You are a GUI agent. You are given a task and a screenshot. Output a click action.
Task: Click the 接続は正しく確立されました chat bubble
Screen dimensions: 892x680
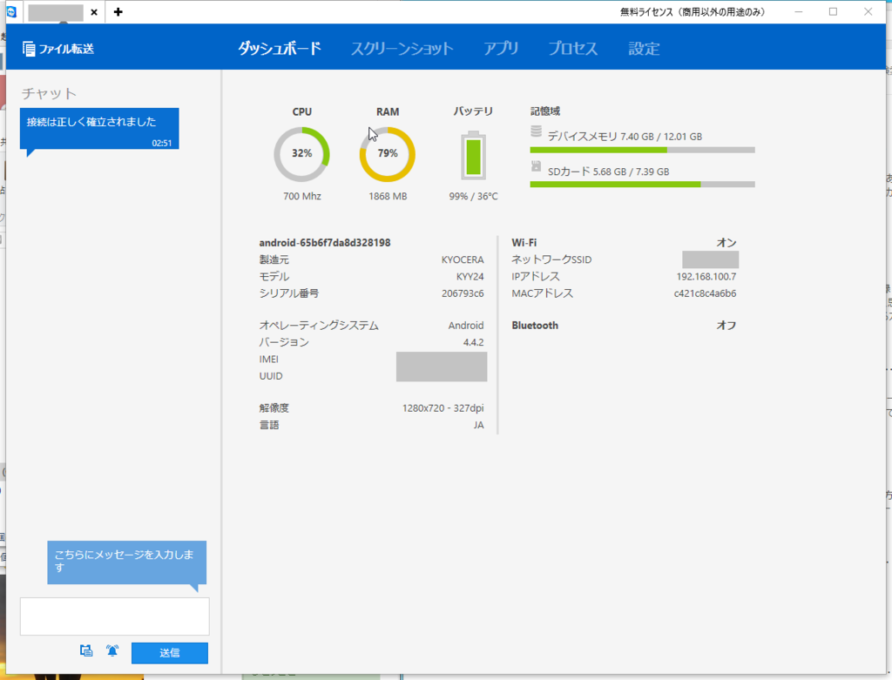99,129
